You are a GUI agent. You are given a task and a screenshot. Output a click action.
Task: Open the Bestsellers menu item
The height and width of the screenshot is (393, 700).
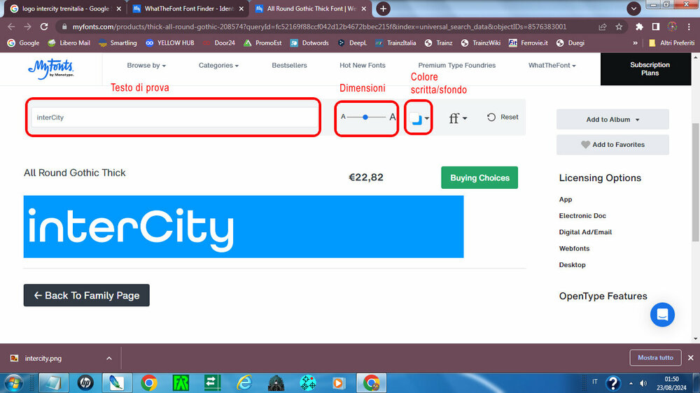[289, 65]
